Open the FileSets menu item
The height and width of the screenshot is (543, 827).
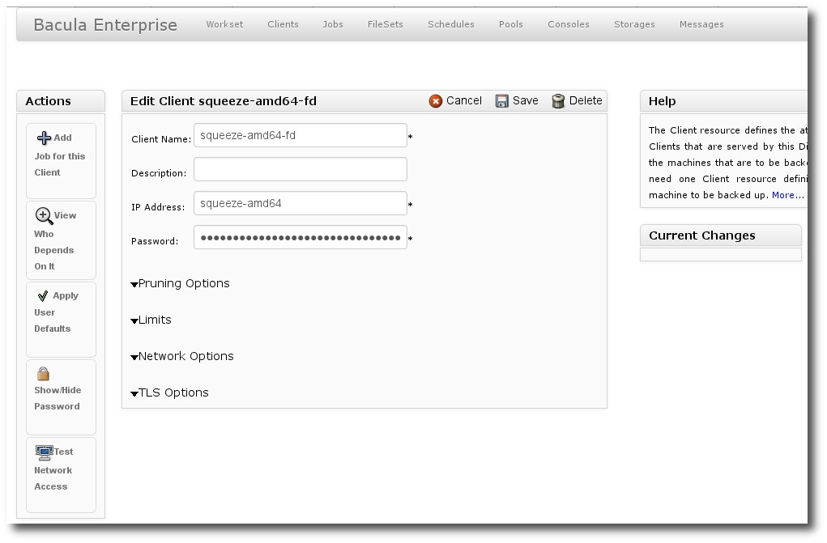tap(385, 24)
